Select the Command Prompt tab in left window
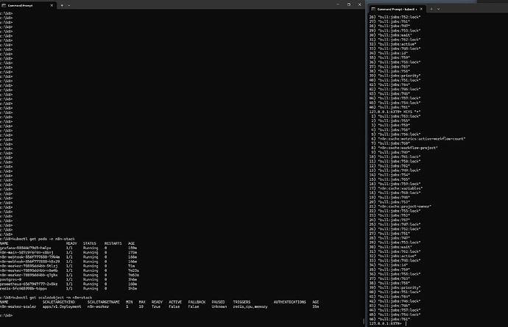The height and width of the screenshot is (327, 508). (28, 5)
